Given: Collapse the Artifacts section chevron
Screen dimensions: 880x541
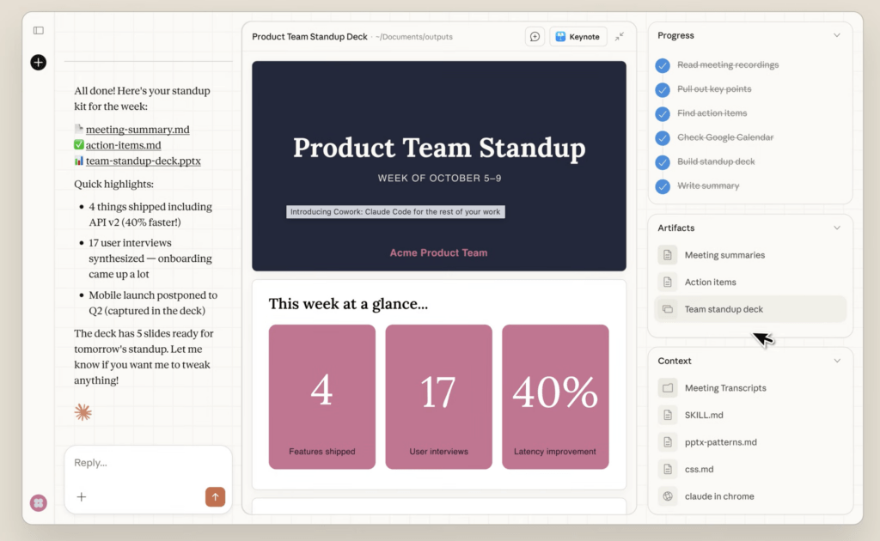Looking at the screenshot, I should click(x=837, y=228).
